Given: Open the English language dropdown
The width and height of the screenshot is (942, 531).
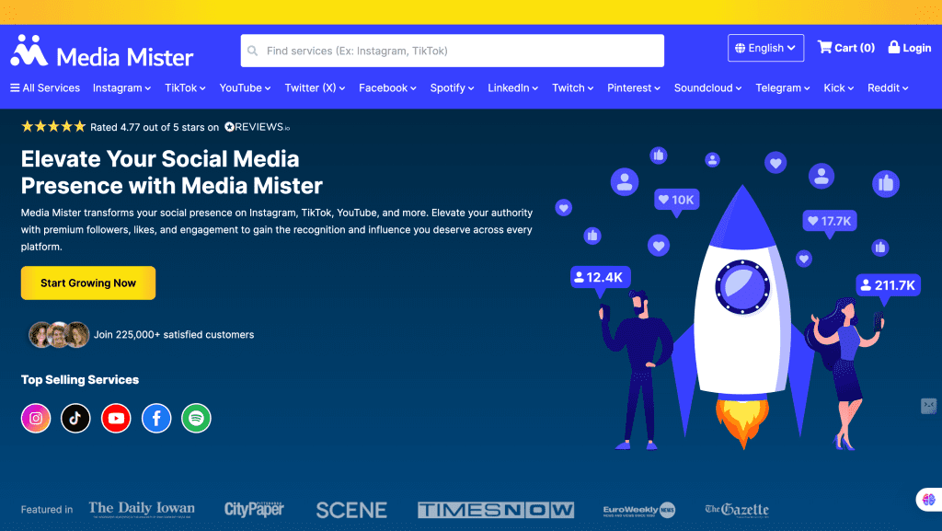Looking at the screenshot, I should tap(765, 48).
